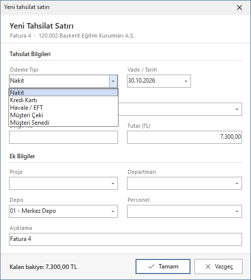Select Müşteri Çeki from dropdown list

tap(63, 115)
